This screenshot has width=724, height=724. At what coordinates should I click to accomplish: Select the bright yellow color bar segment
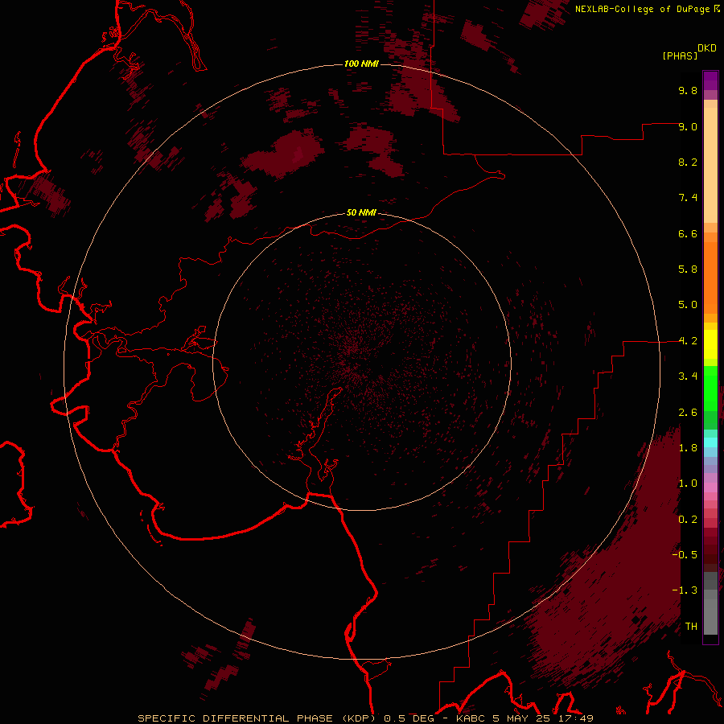(710, 344)
